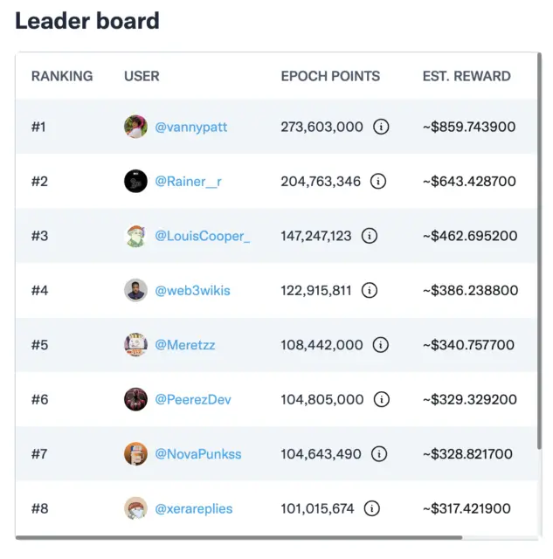Viewport: 553px width, 559px height.
Task: Click the EPOCH POINTS column header
Action: pyautogui.click(x=330, y=76)
